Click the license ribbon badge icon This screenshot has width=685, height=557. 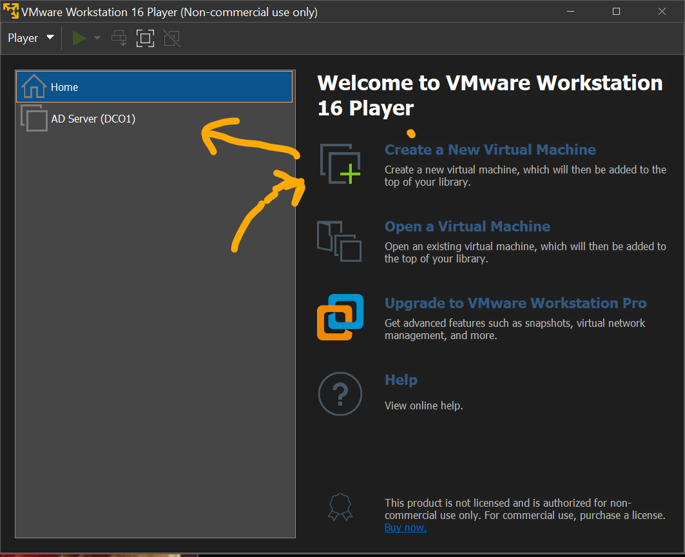(x=340, y=507)
